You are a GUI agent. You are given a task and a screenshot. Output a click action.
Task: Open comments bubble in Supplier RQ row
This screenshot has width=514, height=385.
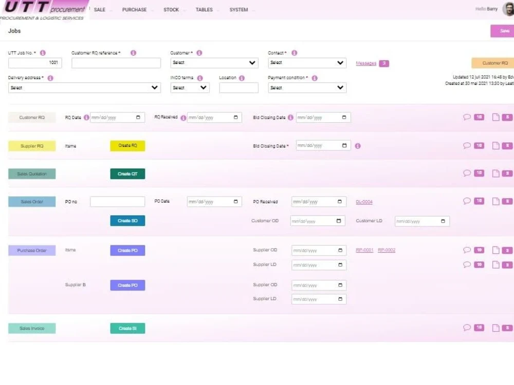(x=467, y=145)
